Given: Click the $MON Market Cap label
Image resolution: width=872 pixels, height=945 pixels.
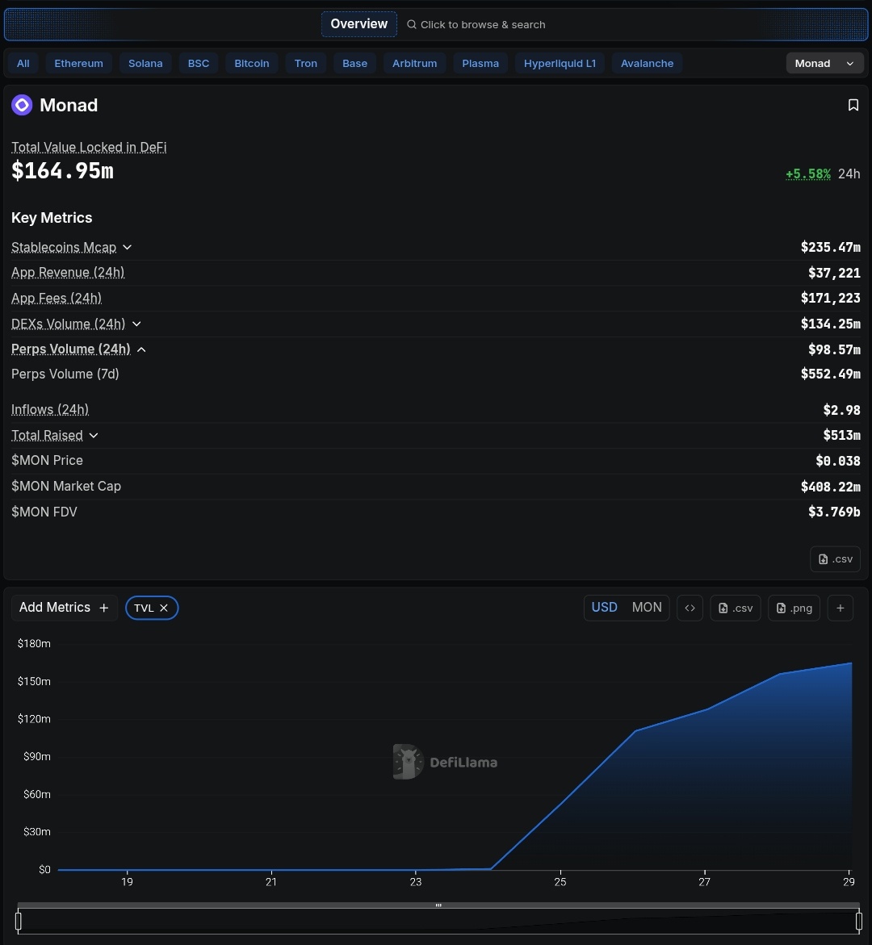Looking at the screenshot, I should pos(66,487).
